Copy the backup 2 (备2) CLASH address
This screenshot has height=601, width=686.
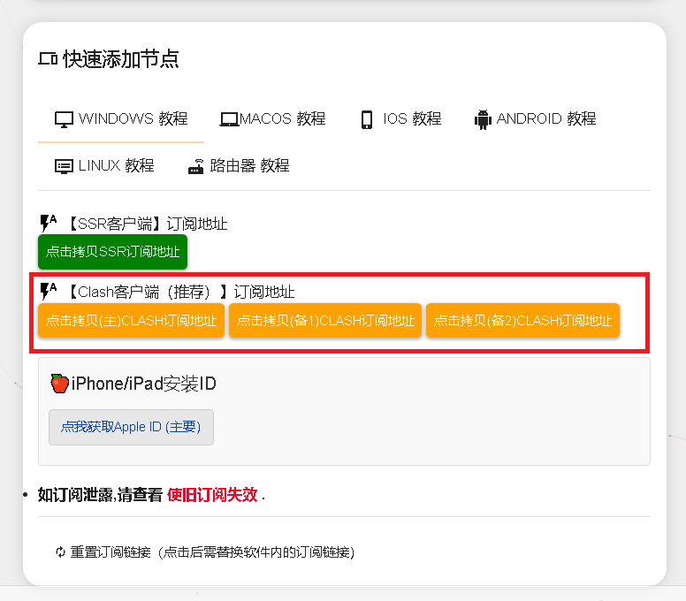(x=522, y=321)
